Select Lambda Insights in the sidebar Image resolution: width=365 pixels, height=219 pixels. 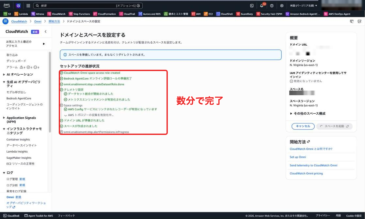click(x=17, y=152)
